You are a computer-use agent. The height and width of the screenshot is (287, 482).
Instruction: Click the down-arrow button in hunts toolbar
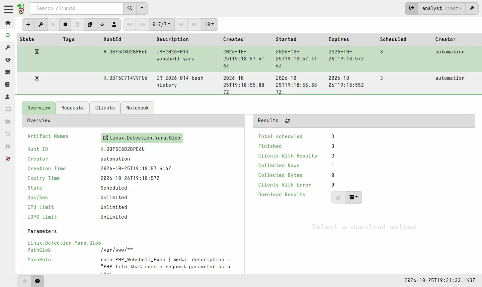tap(102, 24)
